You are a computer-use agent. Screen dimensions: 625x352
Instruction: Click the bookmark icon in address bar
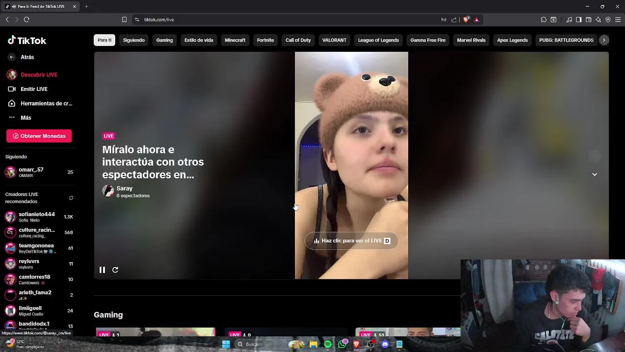click(x=124, y=20)
